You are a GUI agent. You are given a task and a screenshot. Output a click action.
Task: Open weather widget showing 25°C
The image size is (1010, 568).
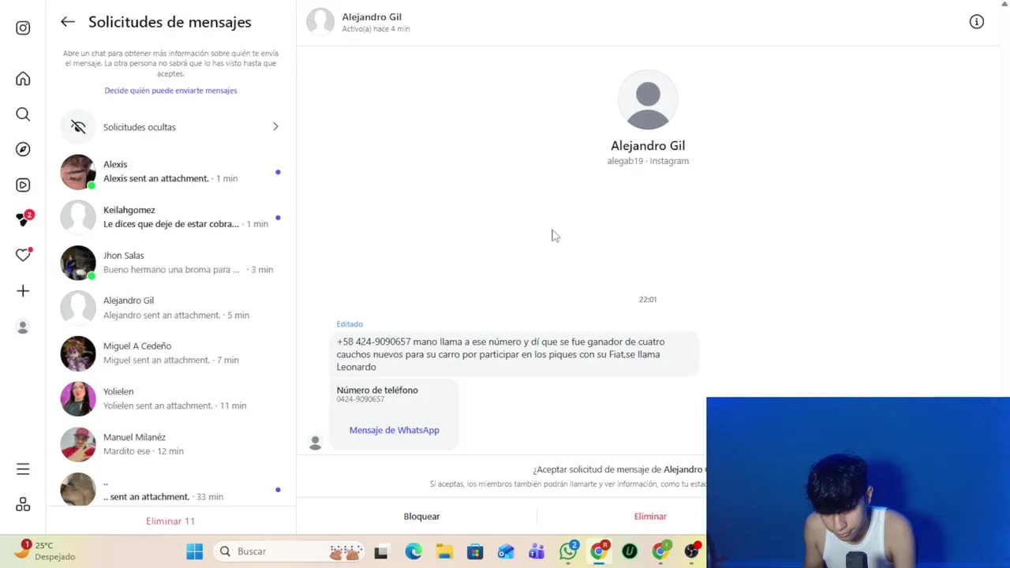coord(46,551)
